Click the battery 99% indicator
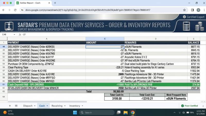This screenshot has height=116, width=206. (x=190, y=113)
